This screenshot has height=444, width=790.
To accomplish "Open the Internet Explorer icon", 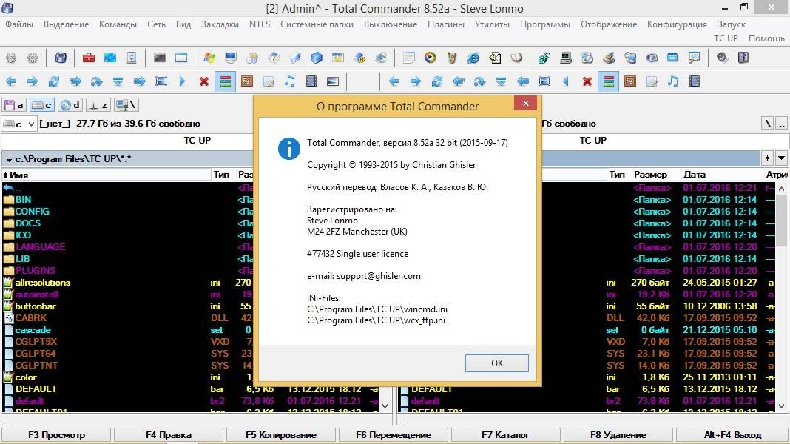I will pos(473,58).
